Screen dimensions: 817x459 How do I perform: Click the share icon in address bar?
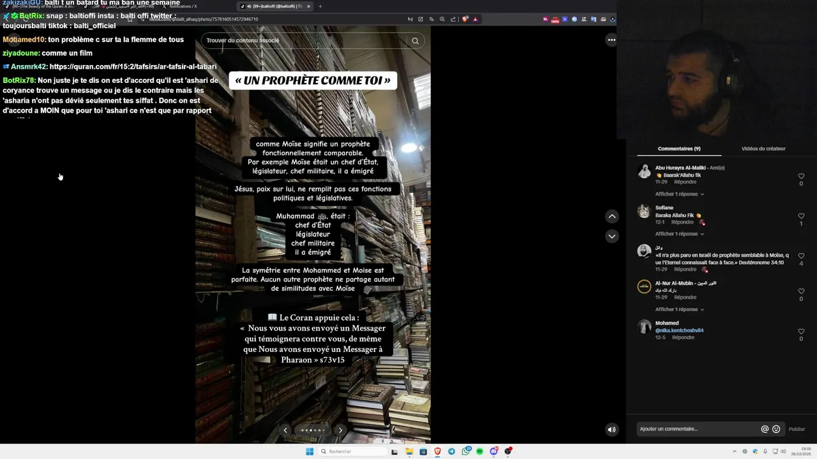point(453,19)
